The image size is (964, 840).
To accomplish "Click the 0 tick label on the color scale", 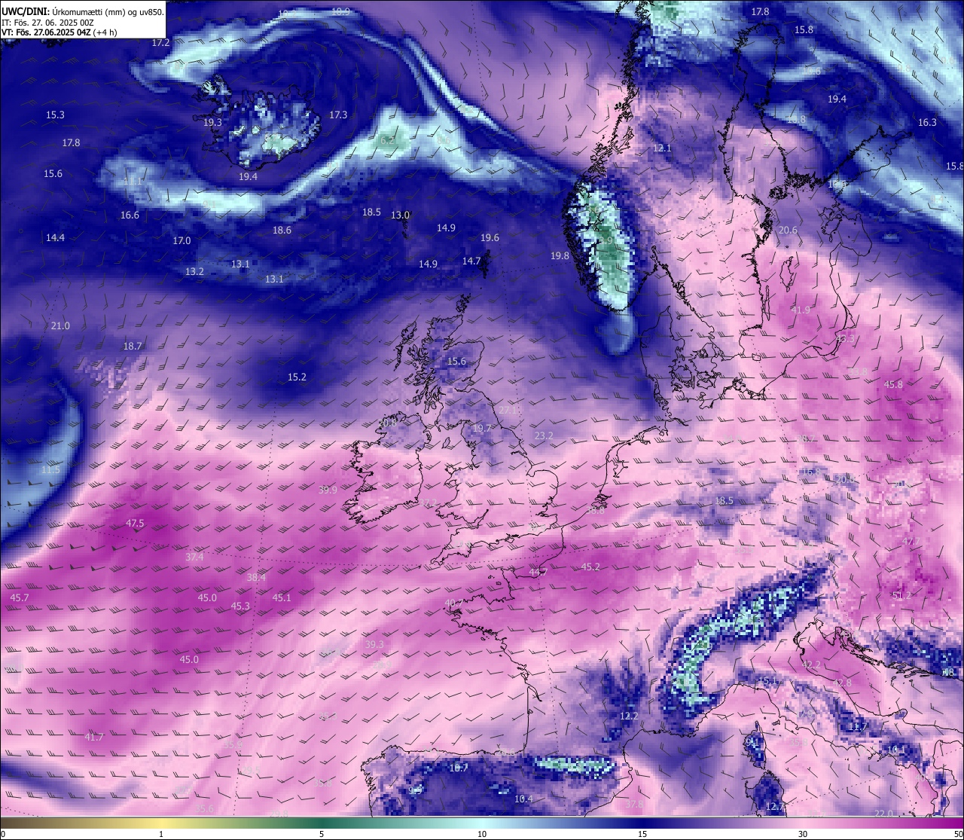I will pyautogui.click(x=3, y=834).
